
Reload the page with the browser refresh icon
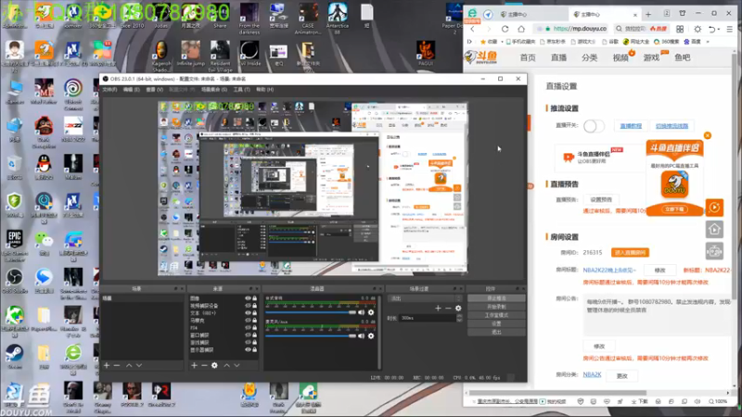[505, 29]
